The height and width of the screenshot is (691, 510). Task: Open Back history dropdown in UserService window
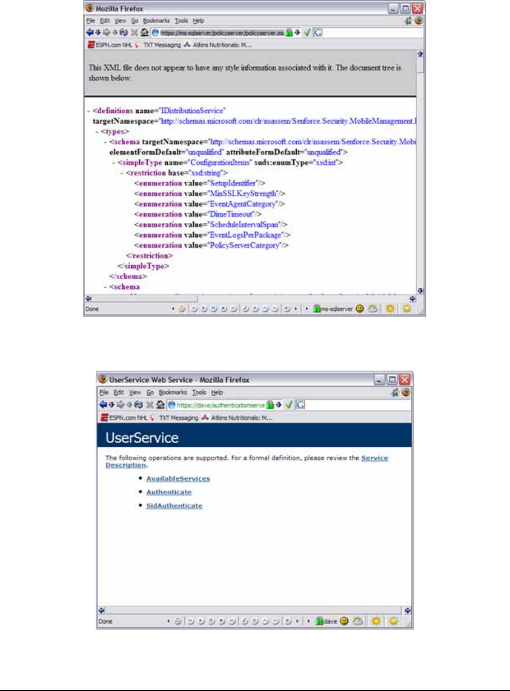111,405
